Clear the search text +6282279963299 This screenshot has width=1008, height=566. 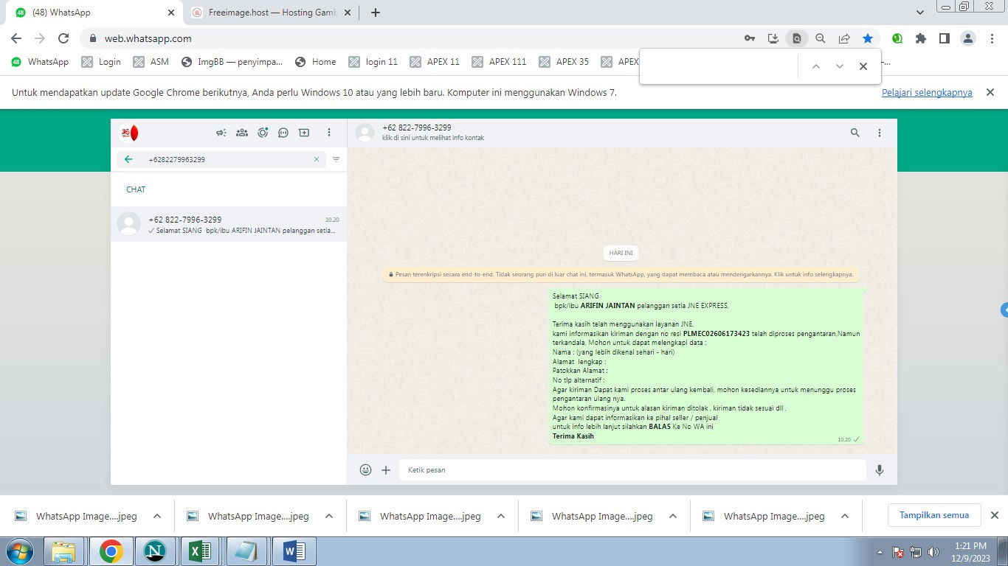point(317,159)
